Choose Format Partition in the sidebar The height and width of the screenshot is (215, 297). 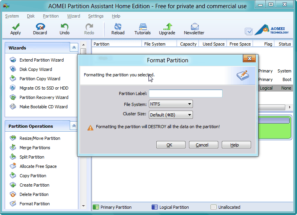click(x=34, y=204)
